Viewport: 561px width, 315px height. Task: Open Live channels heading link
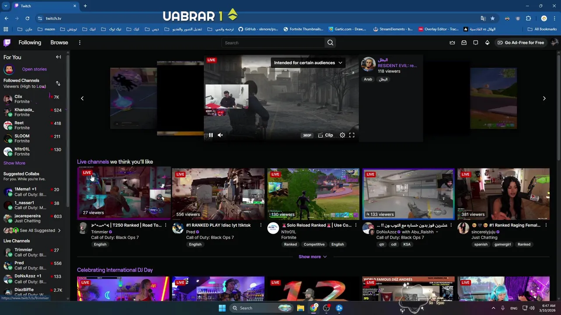coord(93,161)
